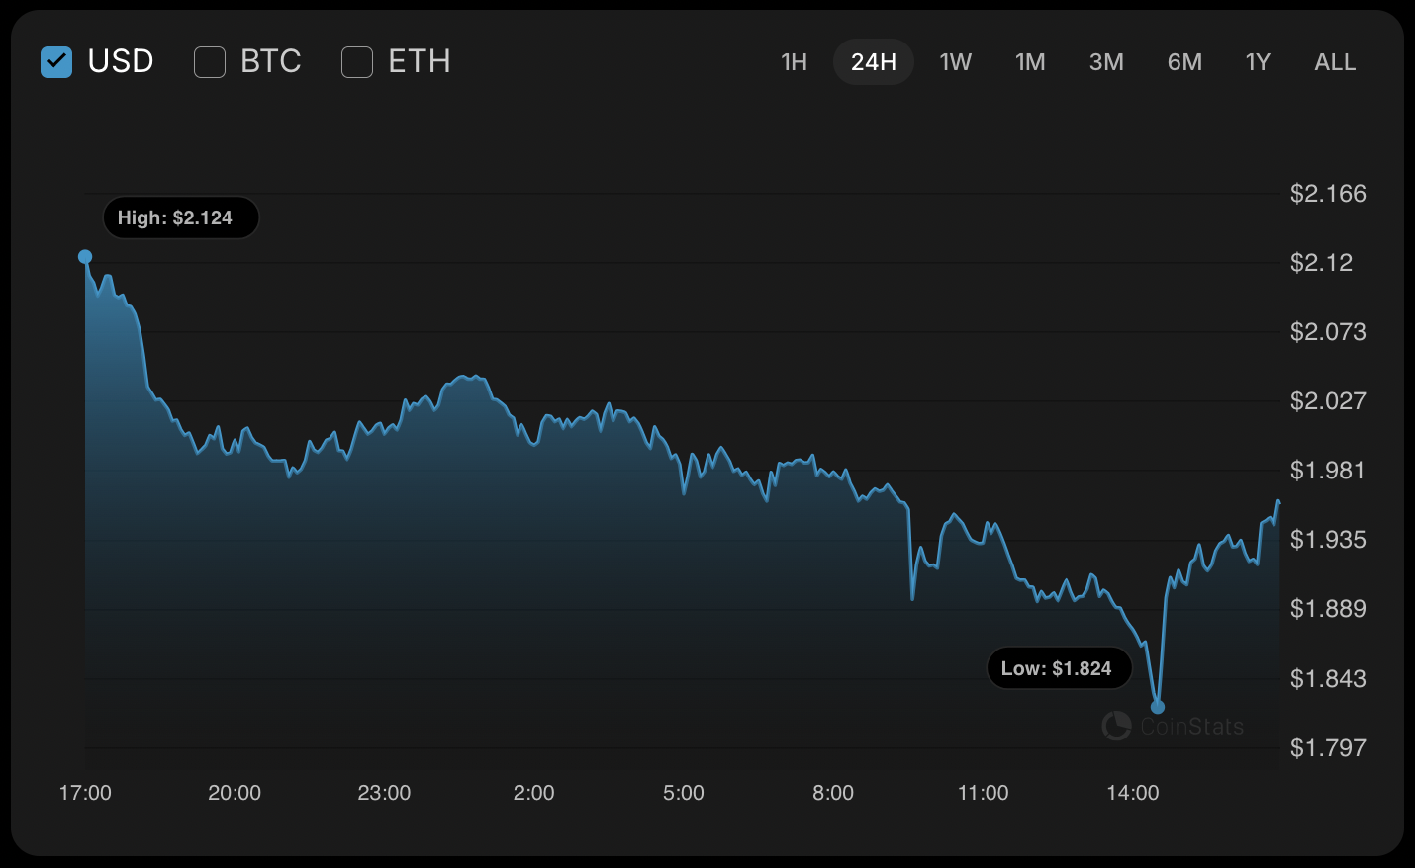View the 1Y price history
This screenshot has width=1415, height=868.
tap(1258, 62)
